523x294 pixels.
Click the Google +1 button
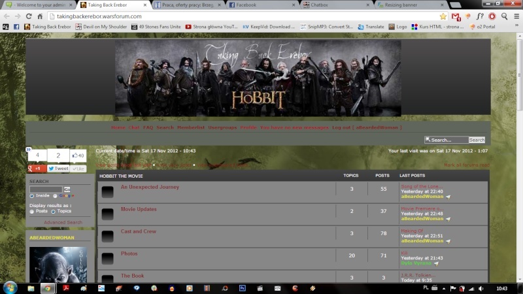point(37,169)
